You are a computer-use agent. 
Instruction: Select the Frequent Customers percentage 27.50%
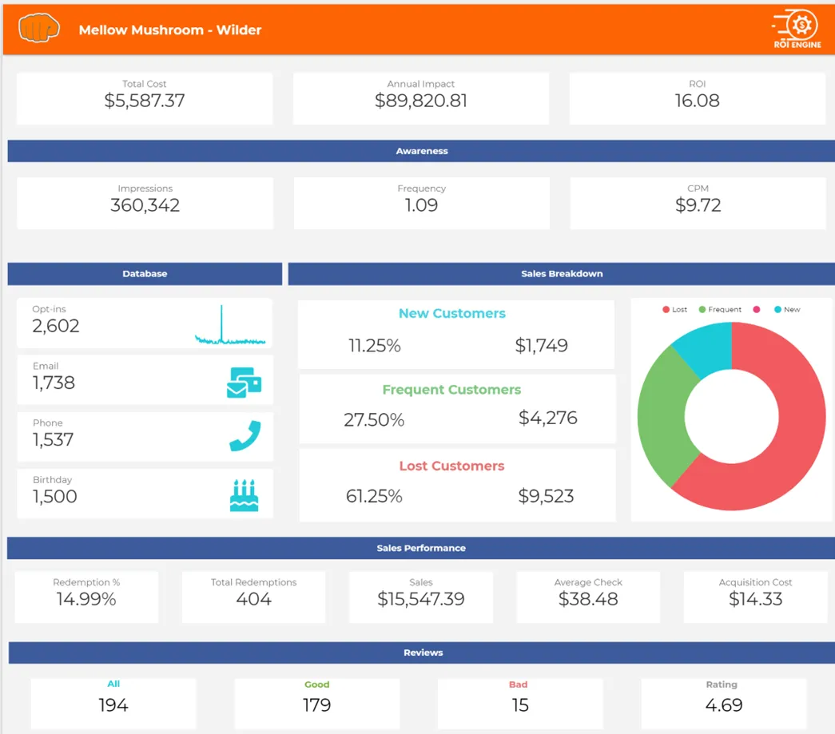(374, 420)
